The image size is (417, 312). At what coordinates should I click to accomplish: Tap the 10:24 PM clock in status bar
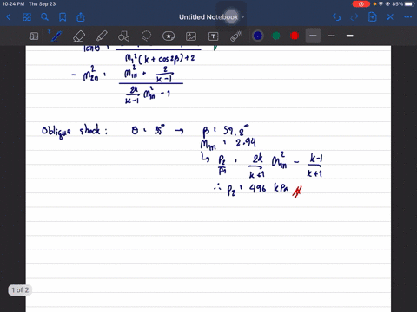pyautogui.click(x=13, y=4)
